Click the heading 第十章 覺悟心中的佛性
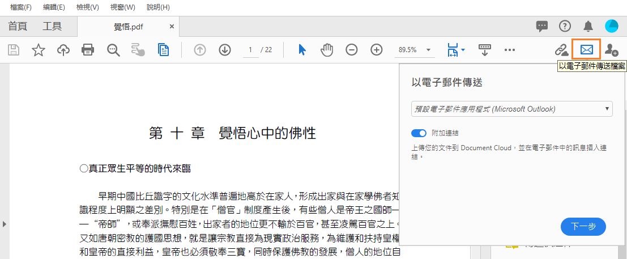Viewport: 627px width, 259px height. coord(232,133)
